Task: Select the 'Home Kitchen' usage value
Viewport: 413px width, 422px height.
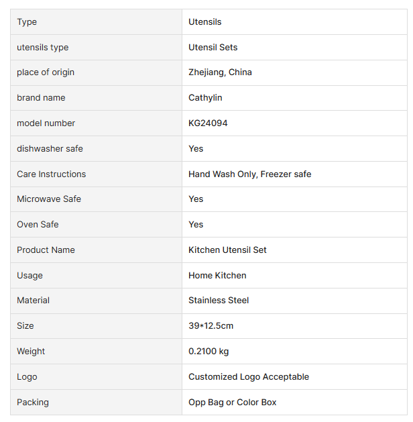Action: (x=217, y=276)
